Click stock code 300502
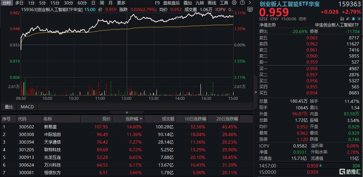The height and width of the screenshot is (177, 363). click(26, 127)
